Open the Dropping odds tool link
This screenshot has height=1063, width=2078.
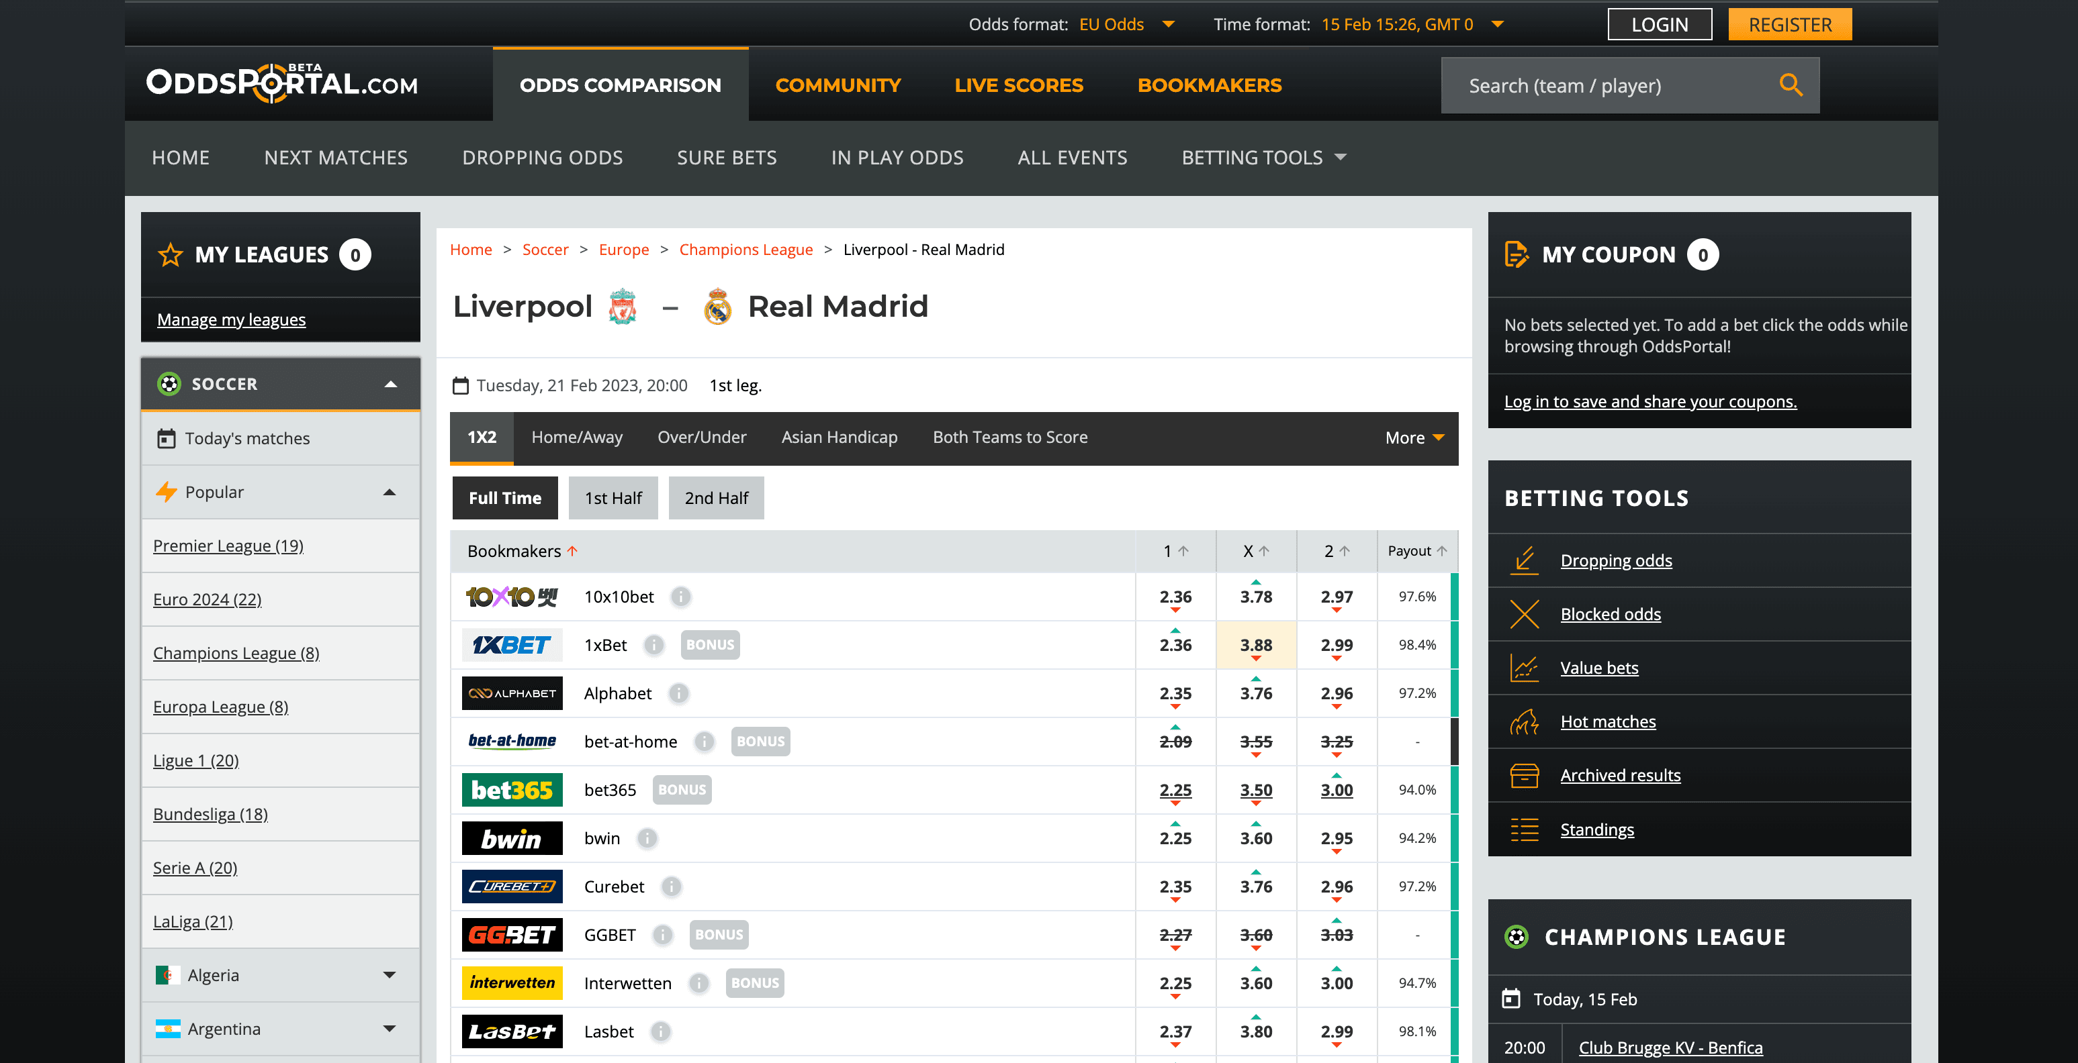click(x=1616, y=560)
